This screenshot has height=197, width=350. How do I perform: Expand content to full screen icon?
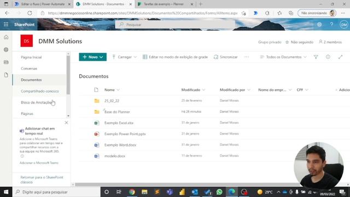coord(340,57)
